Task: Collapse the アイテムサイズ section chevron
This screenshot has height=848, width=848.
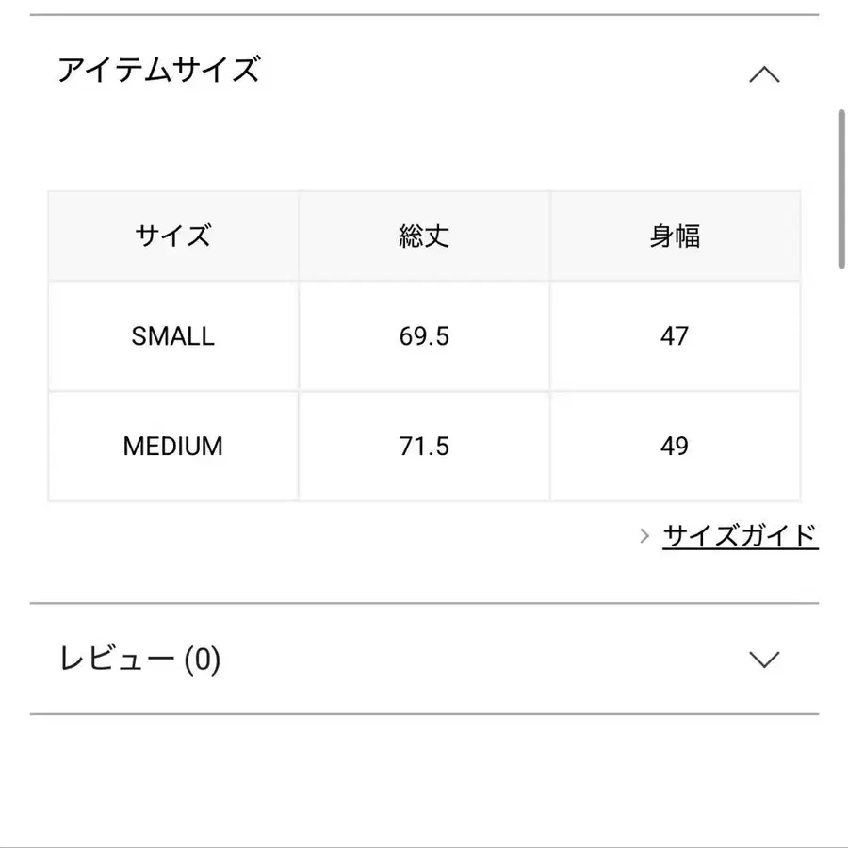Action: pyautogui.click(x=764, y=74)
